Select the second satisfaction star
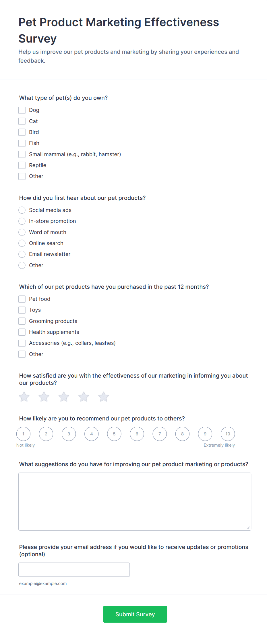 coord(44,397)
